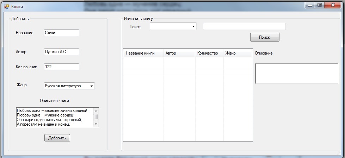
Task: Click the search text input box
Action: (x=244, y=26)
